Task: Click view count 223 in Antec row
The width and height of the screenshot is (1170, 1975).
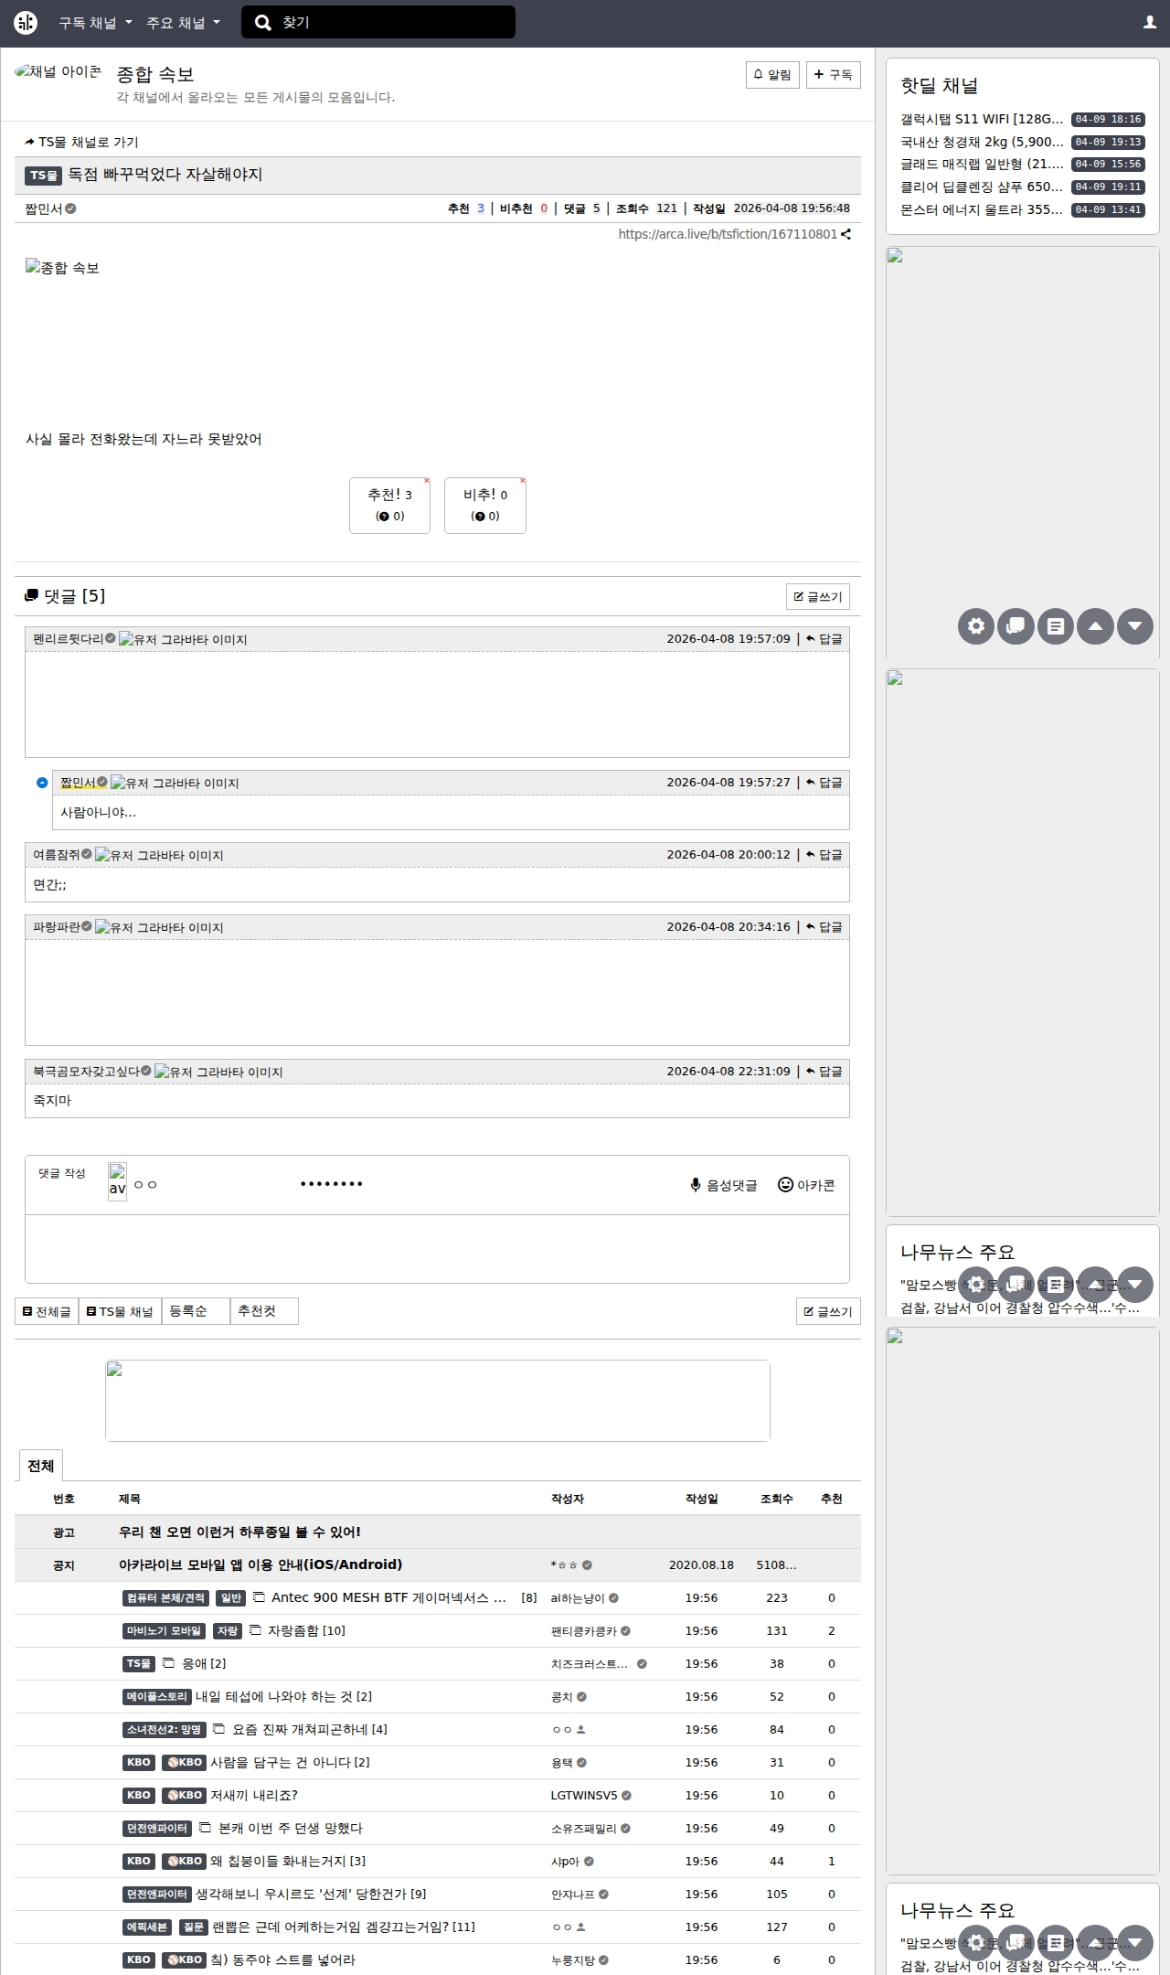Action: (x=777, y=1597)
